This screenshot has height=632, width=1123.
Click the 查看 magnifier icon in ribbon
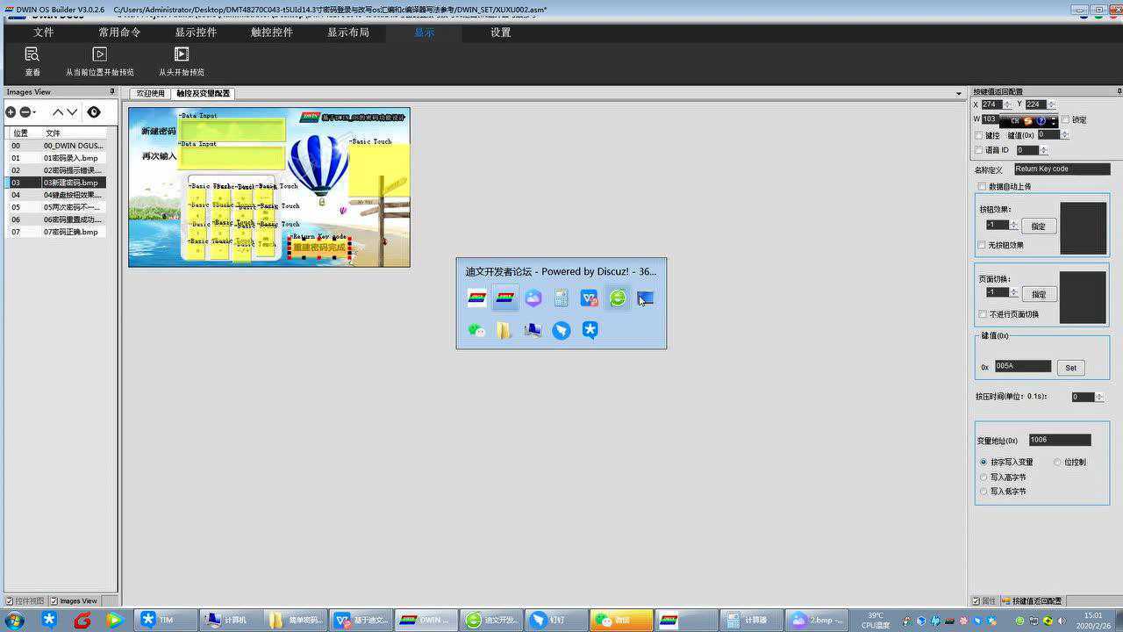32,54
